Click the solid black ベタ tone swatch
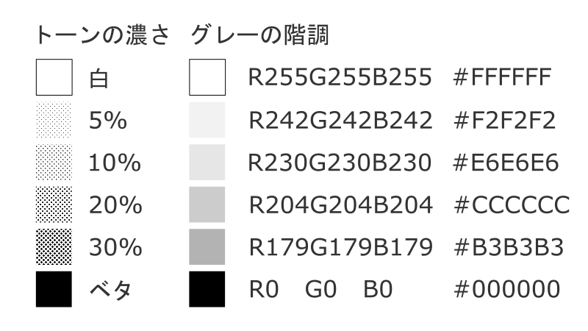The image size is (588, 331). (54, 289)
